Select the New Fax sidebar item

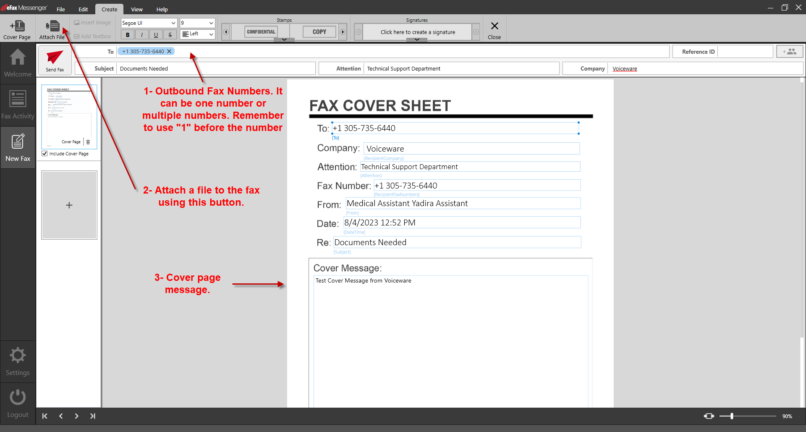[18, 148]
